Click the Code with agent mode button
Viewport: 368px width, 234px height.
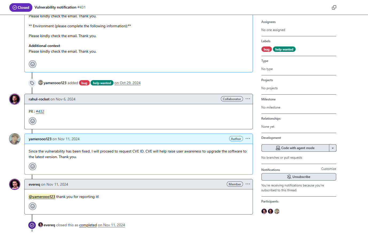295,148
